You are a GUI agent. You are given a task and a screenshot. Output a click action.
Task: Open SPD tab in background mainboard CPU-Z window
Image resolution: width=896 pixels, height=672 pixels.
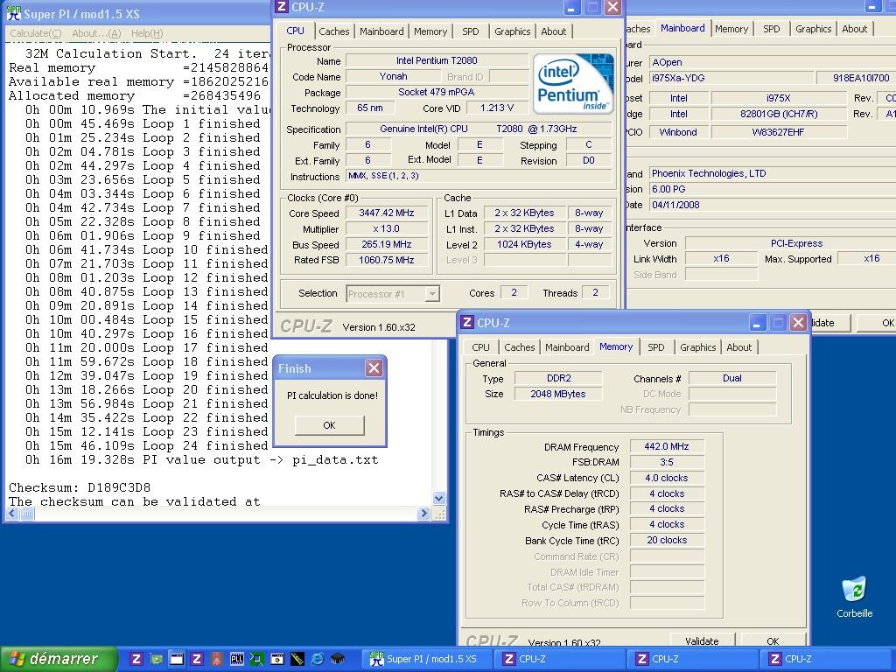(771, 29)
